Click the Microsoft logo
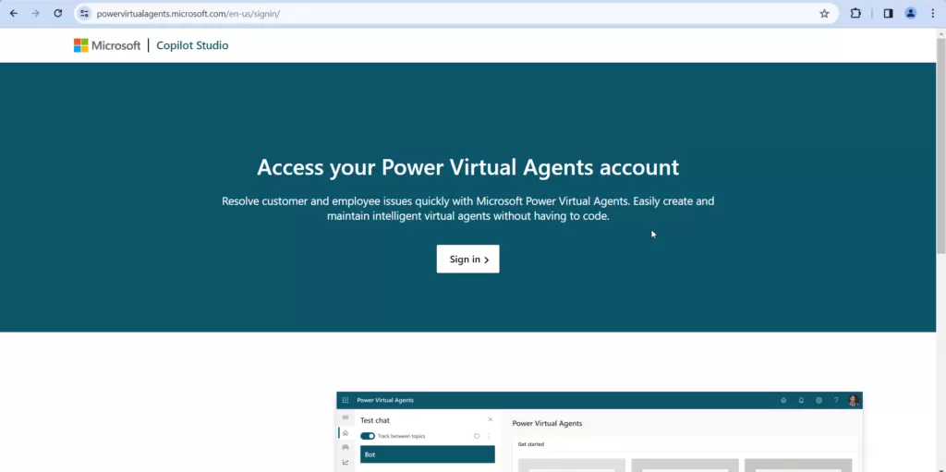946x472 pixels. [107, 45]
